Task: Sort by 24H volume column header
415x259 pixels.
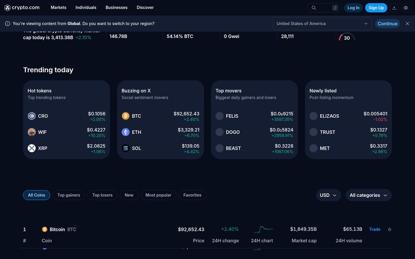Action: coord(349,241)
